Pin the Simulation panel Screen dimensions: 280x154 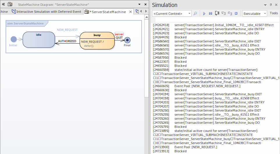pos(271,5)
